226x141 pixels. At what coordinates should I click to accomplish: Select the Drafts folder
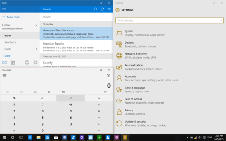click(x=20, y=49)
